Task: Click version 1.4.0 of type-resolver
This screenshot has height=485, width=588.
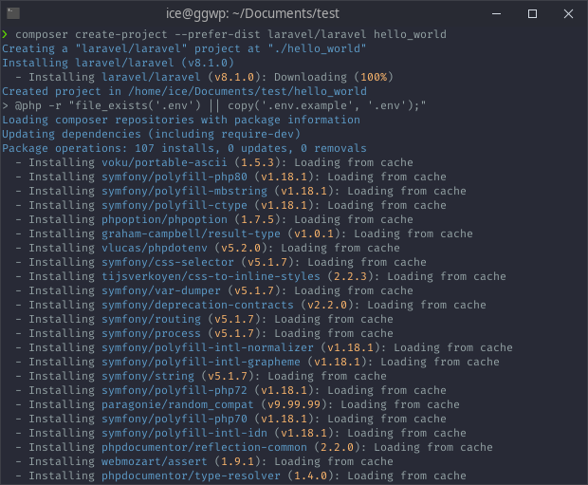Action: click(310, 476)
